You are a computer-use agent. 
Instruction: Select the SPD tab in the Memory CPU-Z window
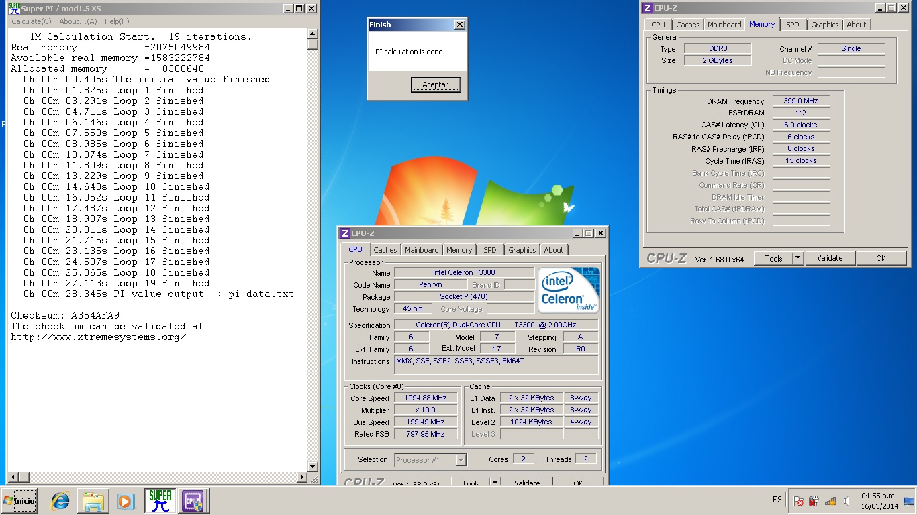coord(793,25)
